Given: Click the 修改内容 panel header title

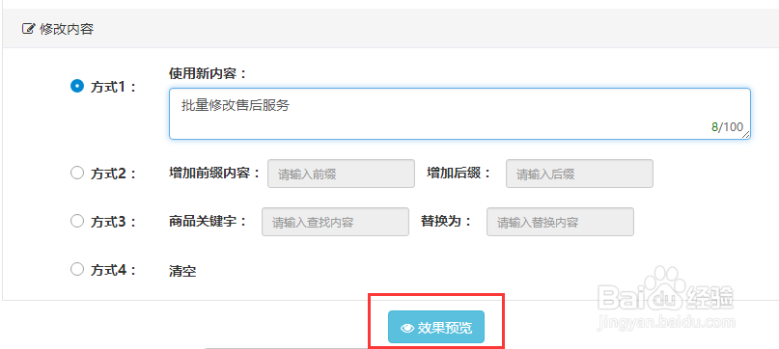Looking at the screenshot, I should coord(67,29).
